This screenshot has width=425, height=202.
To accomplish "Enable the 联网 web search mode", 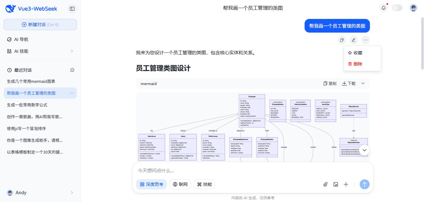I will 180,184.
